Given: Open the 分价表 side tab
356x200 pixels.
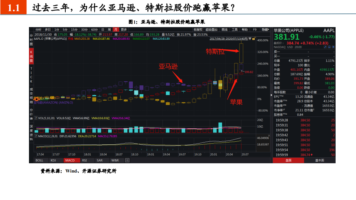Looking at the screenshot, I should pos(31,114).
